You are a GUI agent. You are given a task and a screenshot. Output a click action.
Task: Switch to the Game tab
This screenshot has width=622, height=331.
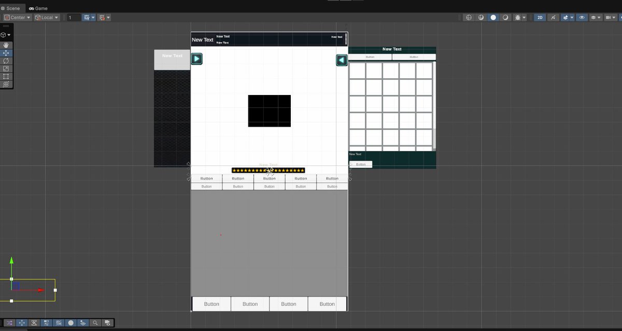[38, 8]
